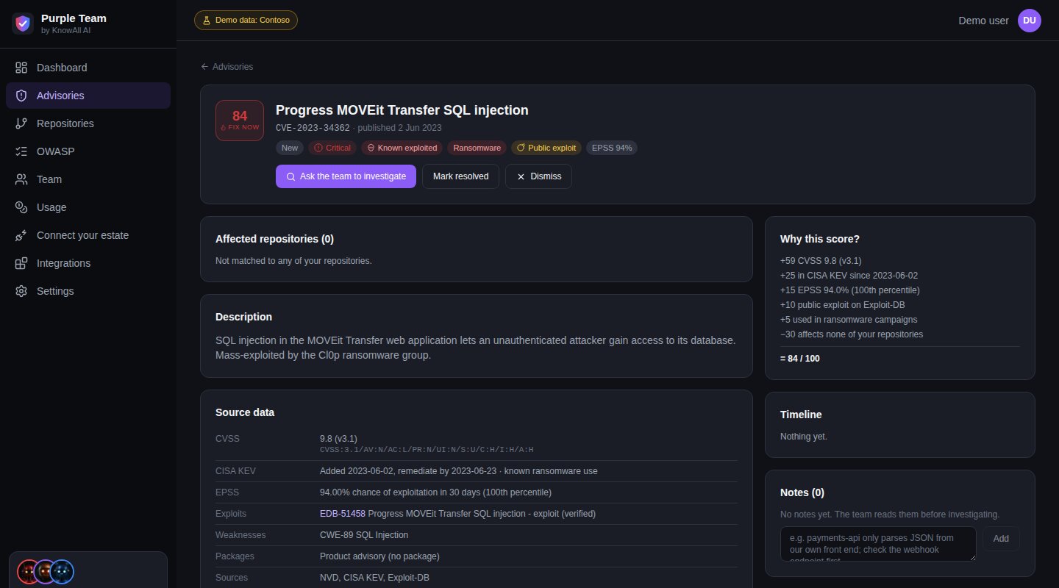The width and height of the screenshot is (1059, 588).
Task: Click the Usage coins icon
Action: click(x=21, y=207)
